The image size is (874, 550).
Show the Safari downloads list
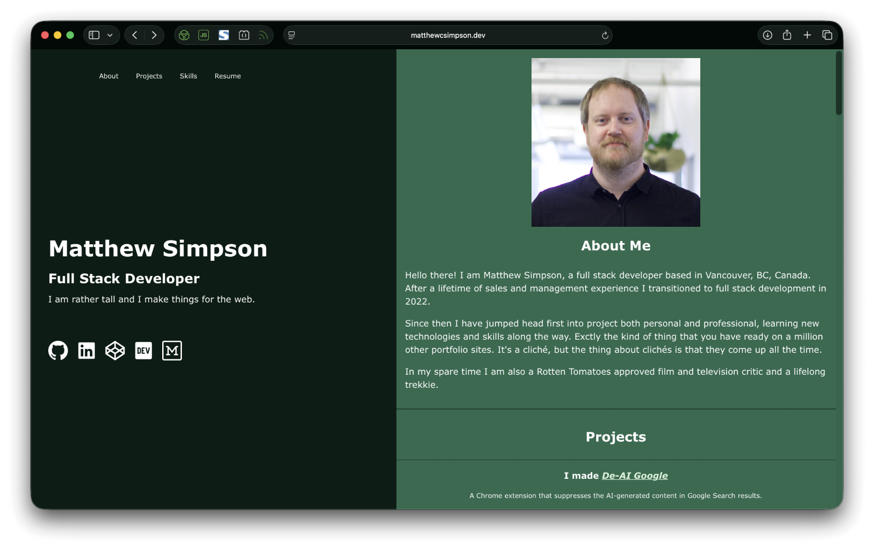click(768, 35)
